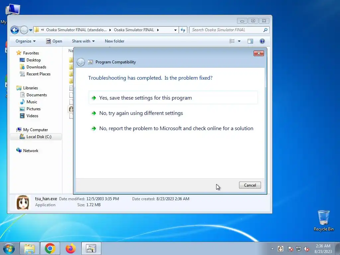Select Network in navigation pane

(x=31, y=150)
